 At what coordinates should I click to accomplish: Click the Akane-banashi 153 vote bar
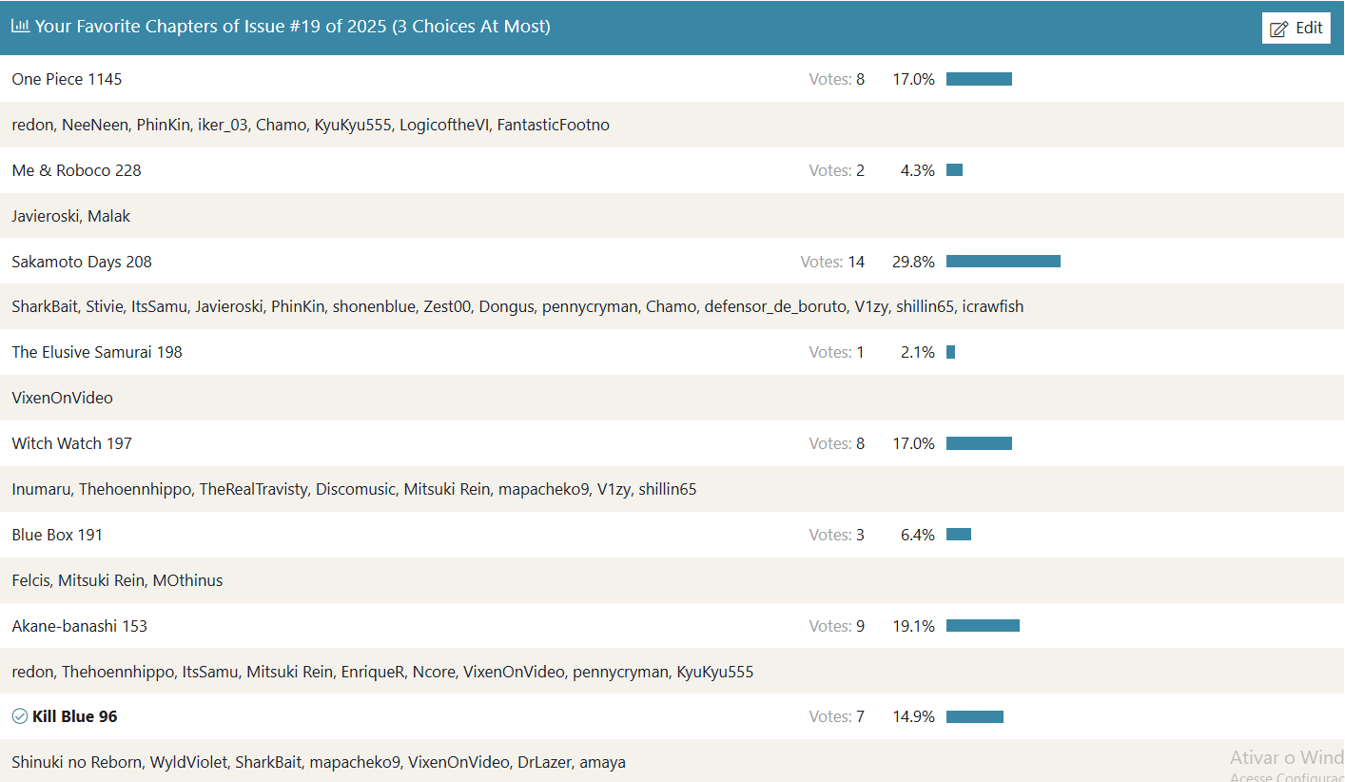(x=983, y=626)
